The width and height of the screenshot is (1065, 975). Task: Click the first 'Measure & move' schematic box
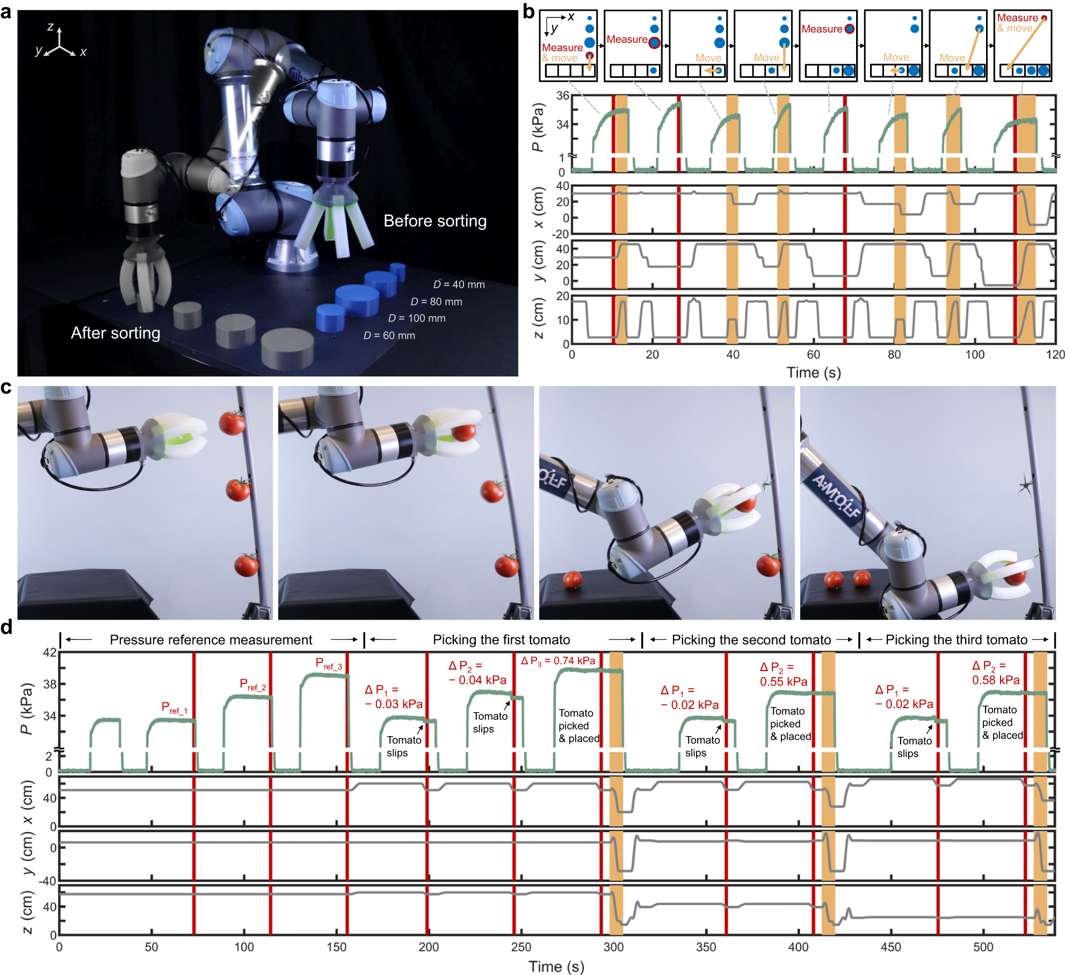tap(568, 46)
